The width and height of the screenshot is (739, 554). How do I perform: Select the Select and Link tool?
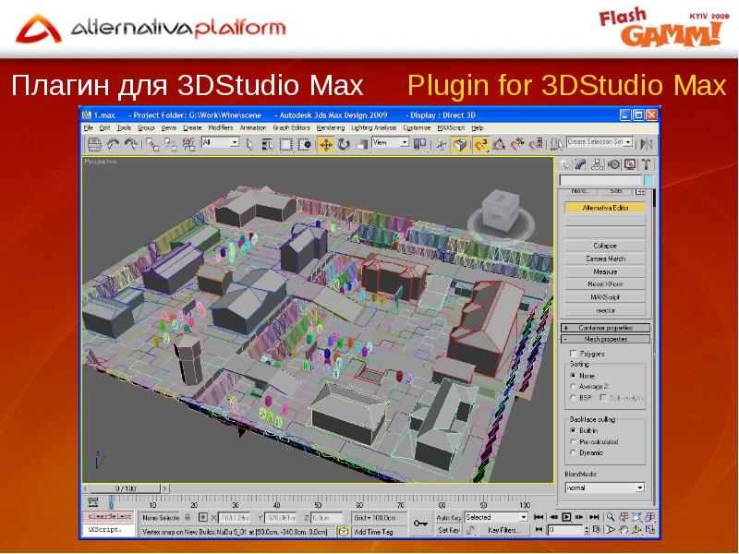(x=152, y=144)
